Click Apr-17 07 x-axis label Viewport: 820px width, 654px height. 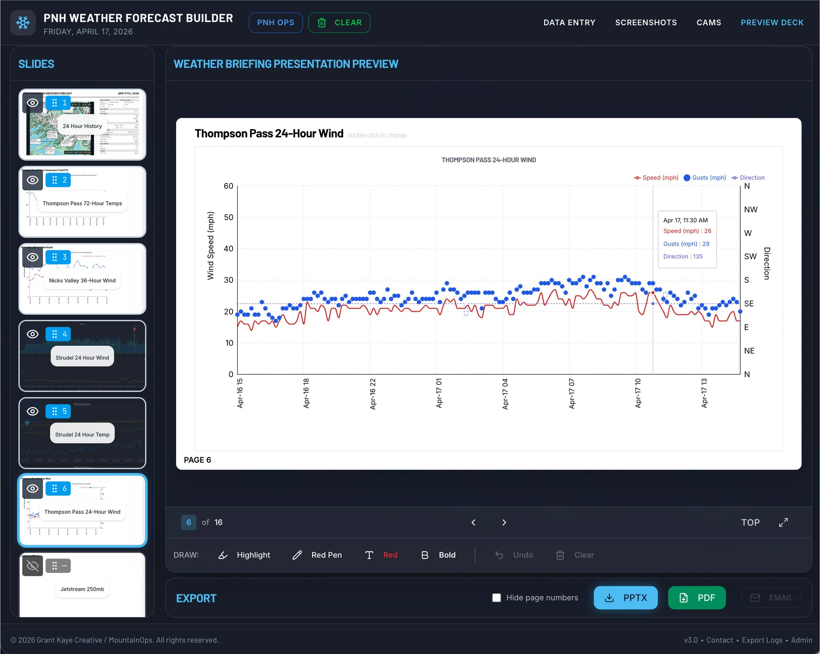(572, 394)
